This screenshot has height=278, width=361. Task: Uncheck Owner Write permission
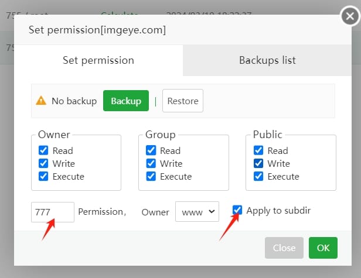(x=43, y=163)
